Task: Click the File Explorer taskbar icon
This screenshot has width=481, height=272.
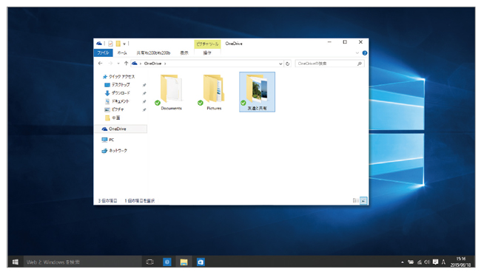Action: click(184, 262)
